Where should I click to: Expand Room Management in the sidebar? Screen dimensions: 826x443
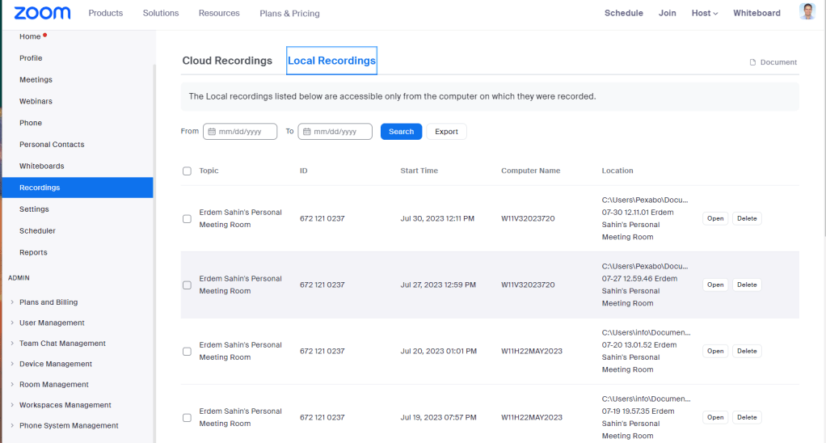[x=12, y=385]
